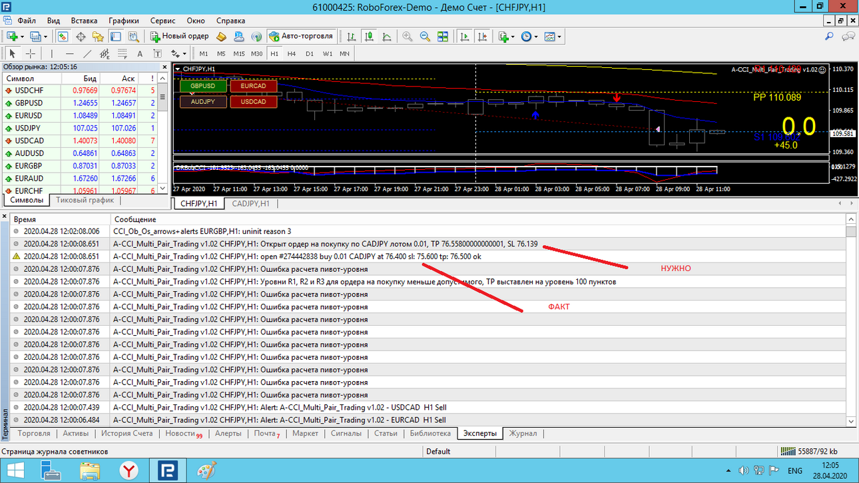Switch chart to candlesticks display
Viewport: 859px width, 483px height.
368,36
